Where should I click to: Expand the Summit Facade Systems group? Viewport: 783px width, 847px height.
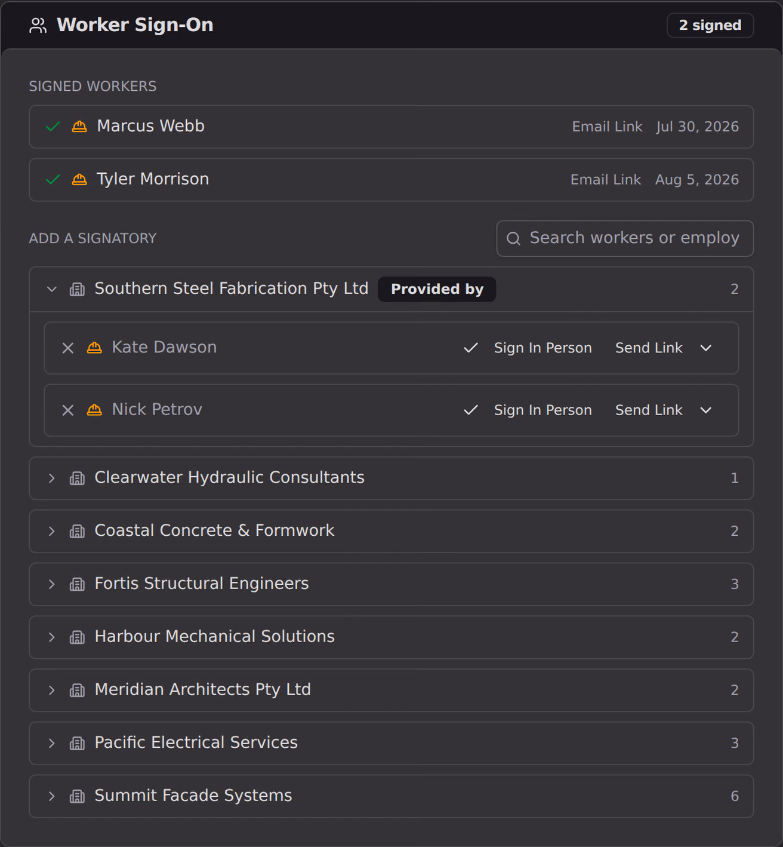pos(52,796)
